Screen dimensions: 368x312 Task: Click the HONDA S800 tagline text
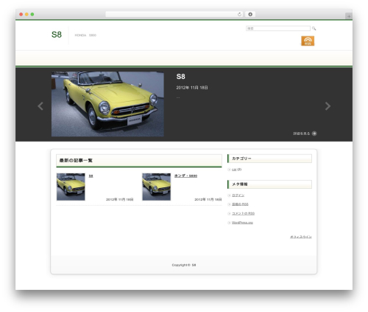point(85,35)
